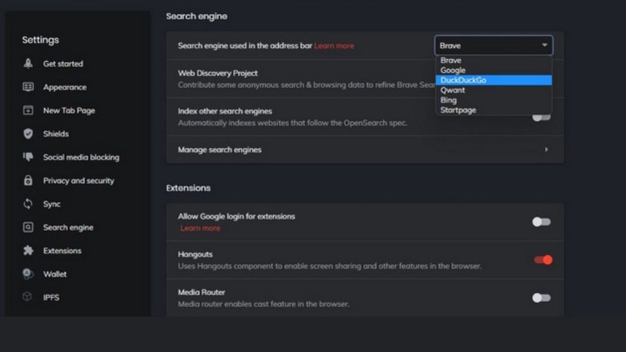Click the rocket icon beside Get started
Image resolution: width=626 pixels, height=352 pixels.
point(28,63)
